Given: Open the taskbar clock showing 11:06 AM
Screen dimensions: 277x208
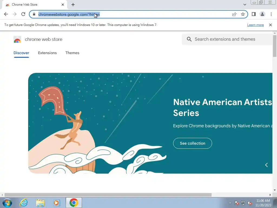Looking at the screenshot, I should click(263, 203).
